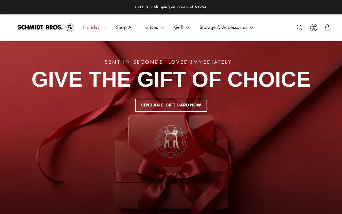This screenshot has height=214, width=342.
Task: Open the accessibility options icon
Action: [314, 28]
